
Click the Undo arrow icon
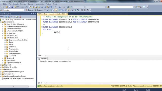[51, 7]
